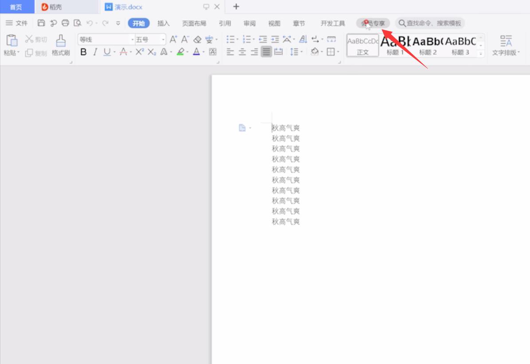Toggle Strikethrough formatting
530x364 pixels.
[x=123, y=52]
